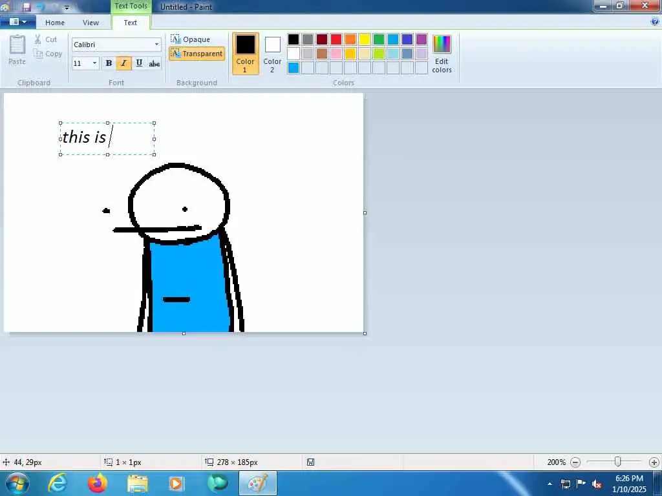Pick the gold color swatch

[350, 54]
